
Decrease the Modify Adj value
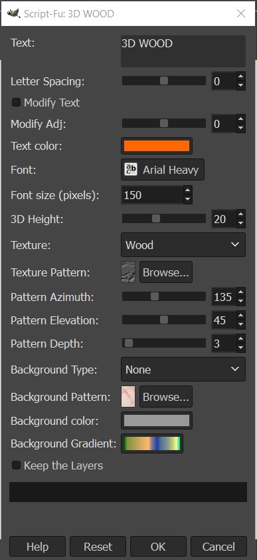tap(241, 128)
